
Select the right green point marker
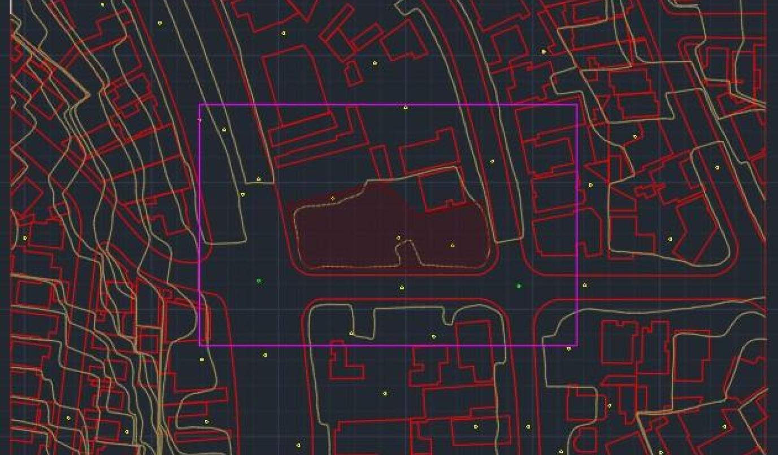[519, 286]
